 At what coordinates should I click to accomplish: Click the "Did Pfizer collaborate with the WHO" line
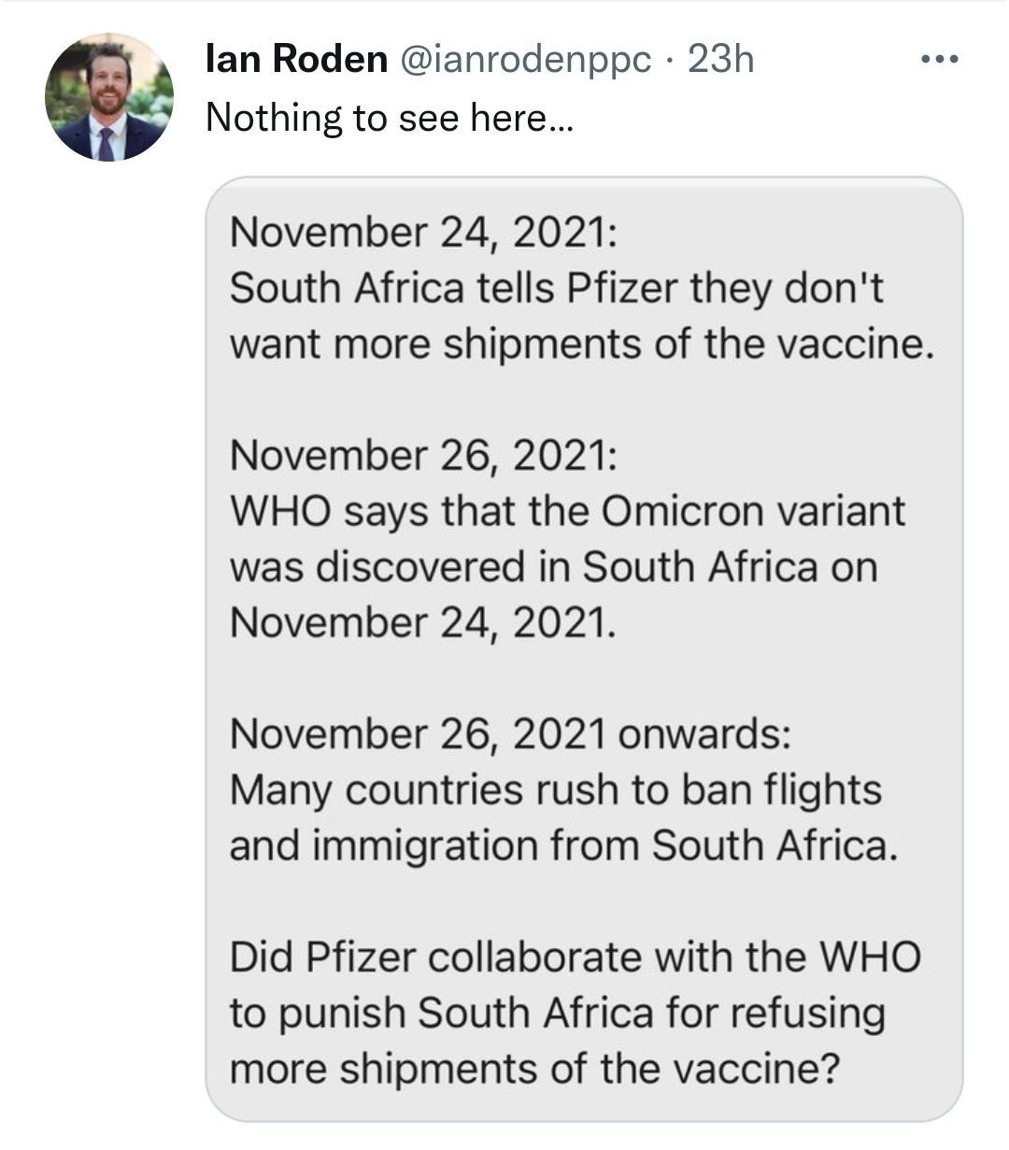576,957
